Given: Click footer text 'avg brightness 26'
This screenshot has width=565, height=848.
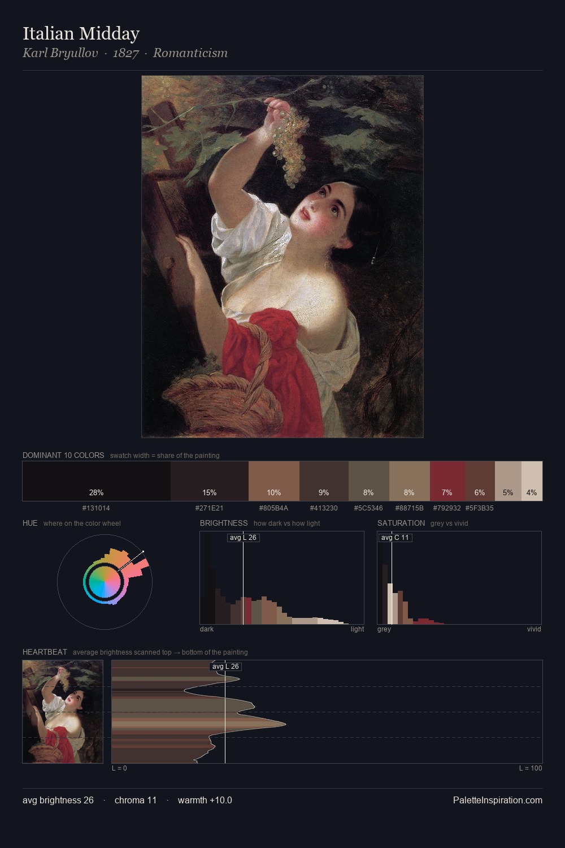Looking at the screenshot, I should coord(58,801).
